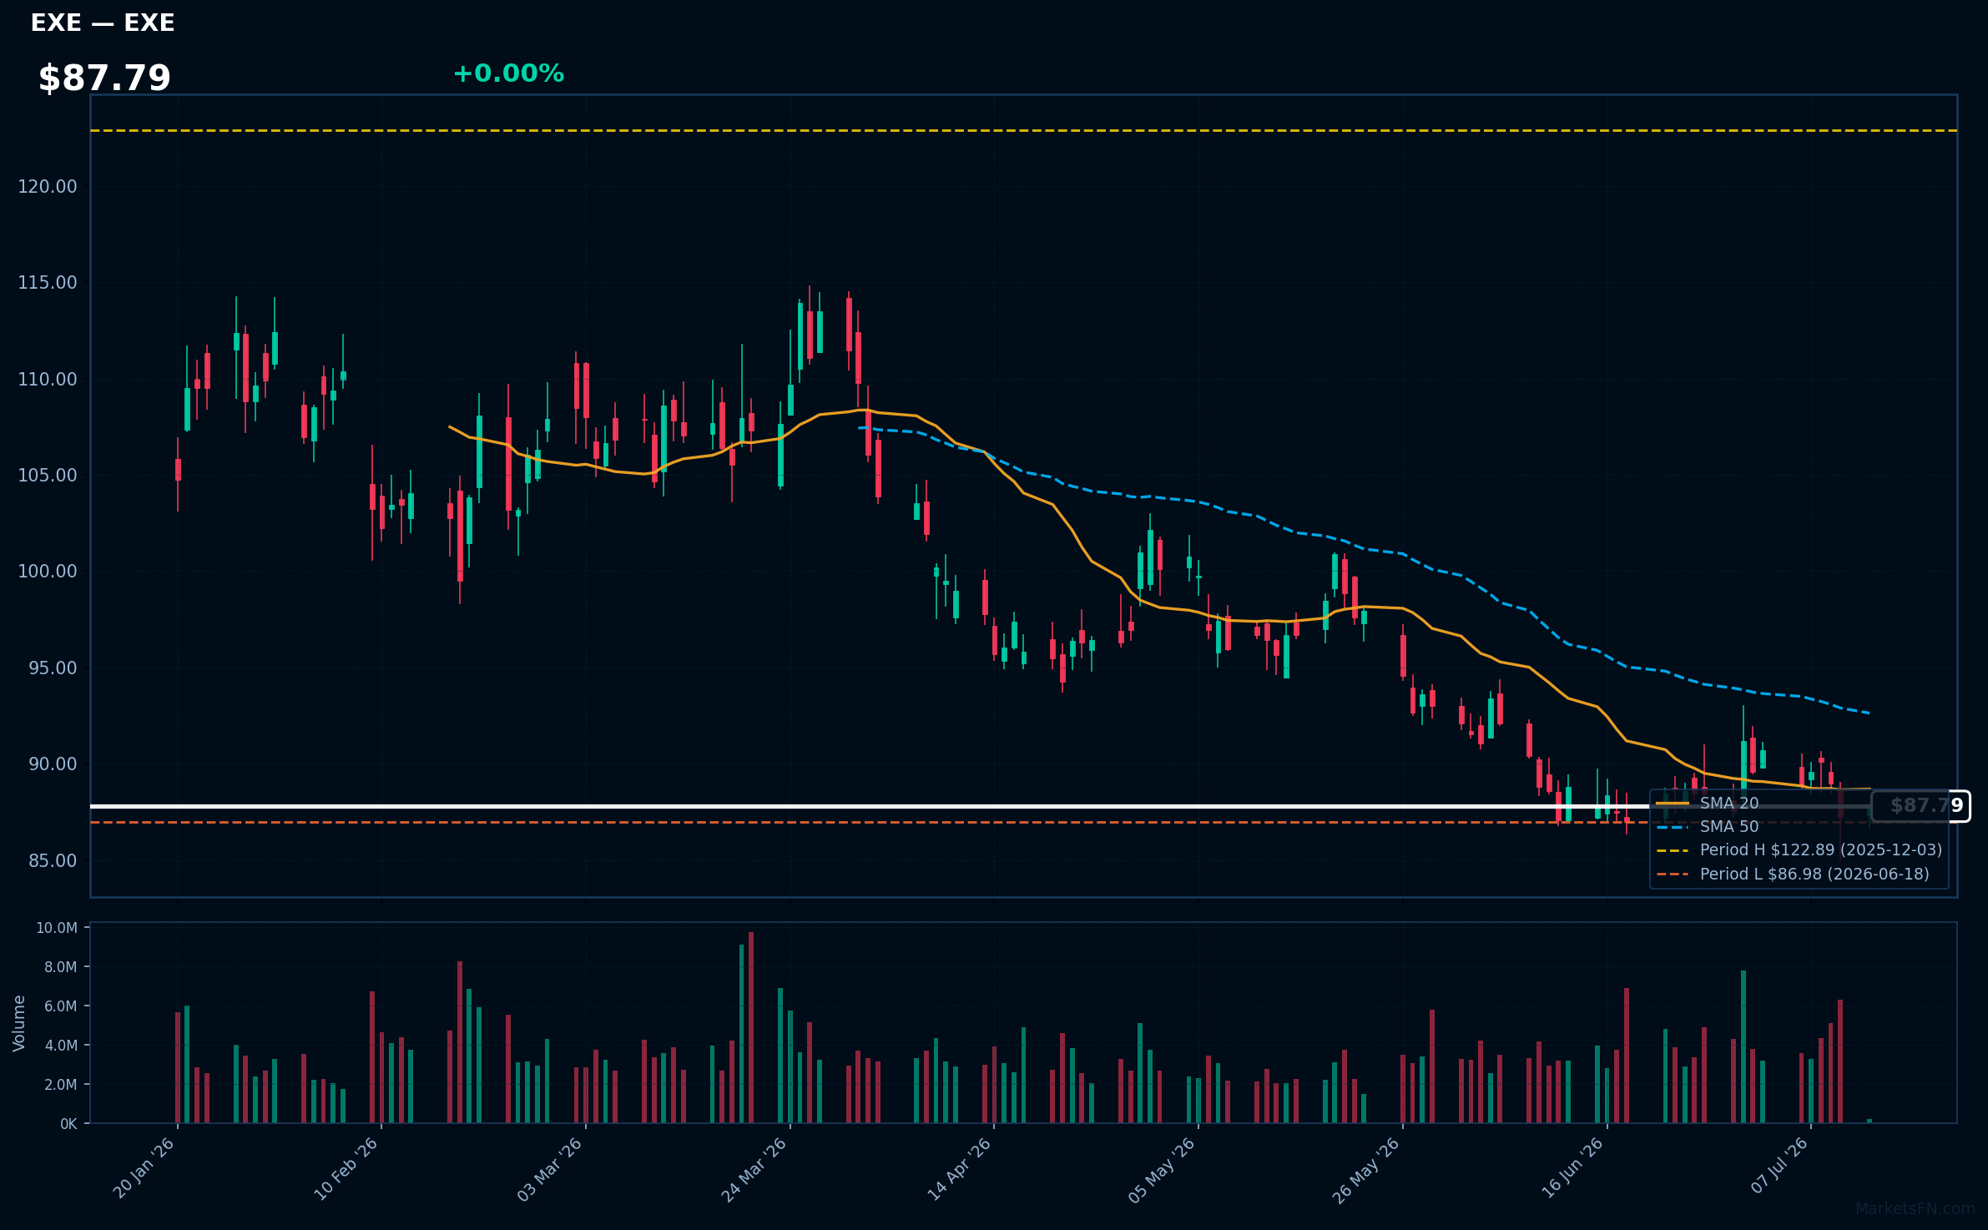Click the Volume axis title

click(x=18, y=1023)
